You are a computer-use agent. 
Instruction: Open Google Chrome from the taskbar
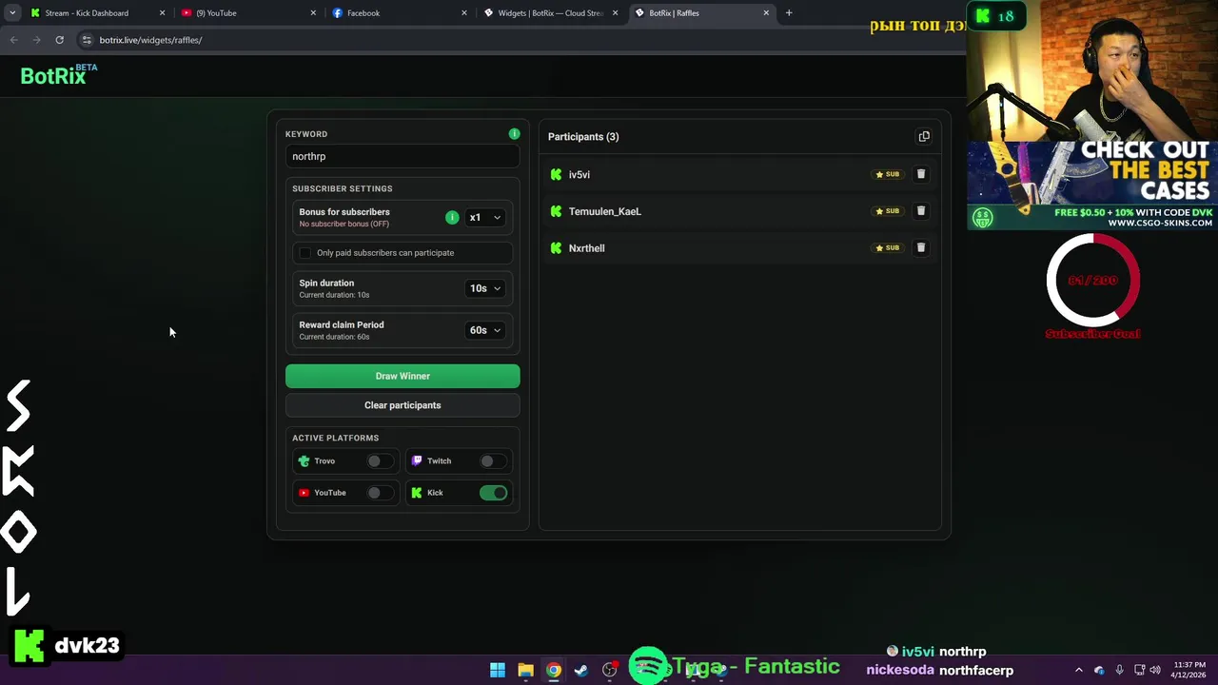click(x=553, y=670)
